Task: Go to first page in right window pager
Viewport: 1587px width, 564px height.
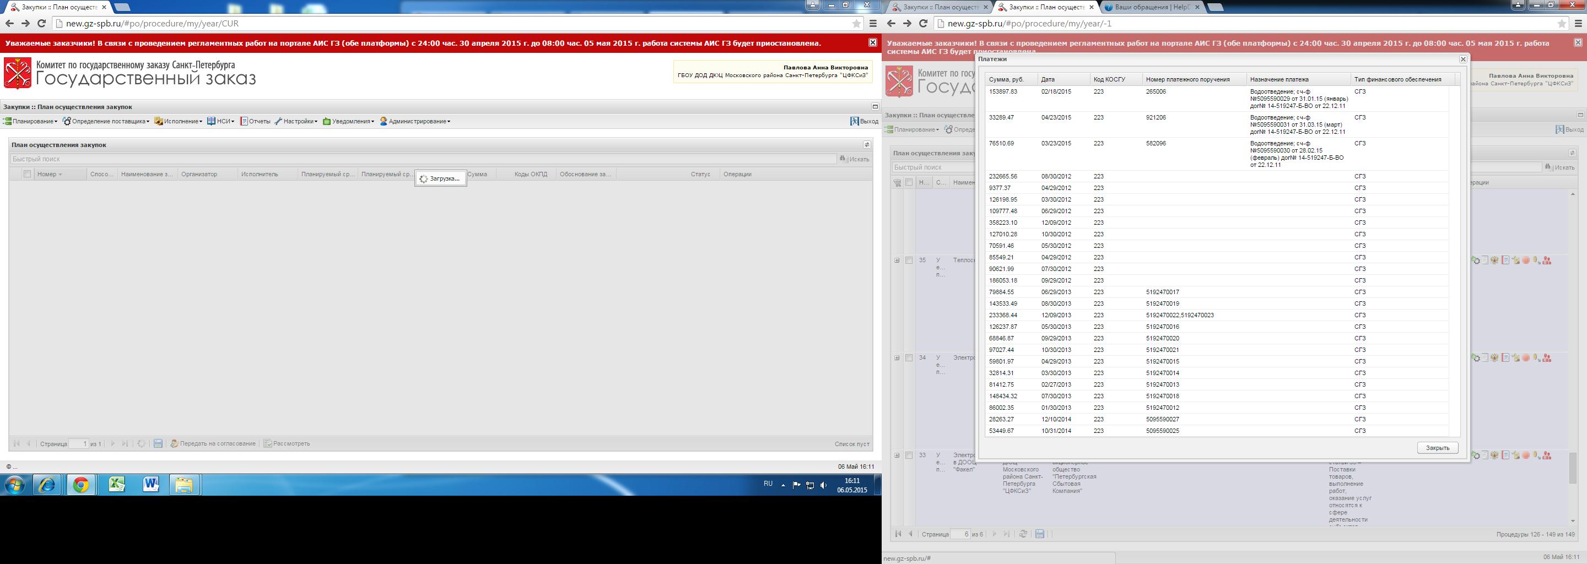Action: pos(898,534)
